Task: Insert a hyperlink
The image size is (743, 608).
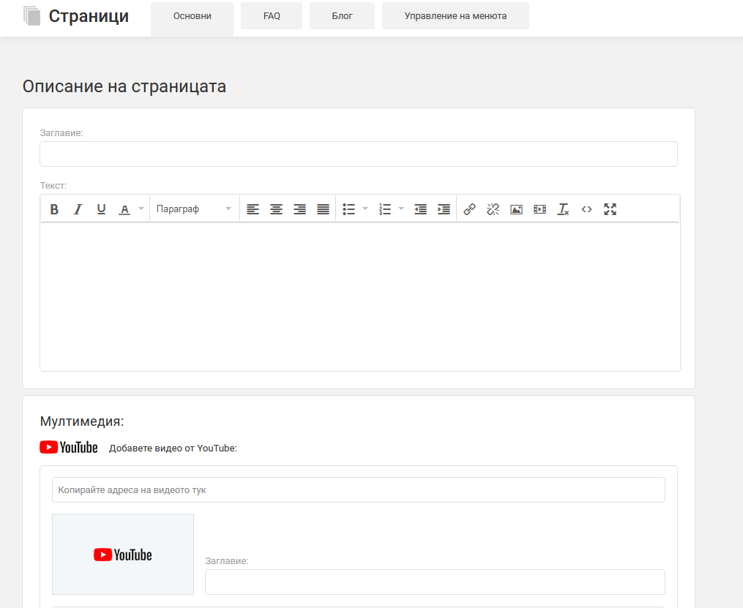Action: pos(469,209)
